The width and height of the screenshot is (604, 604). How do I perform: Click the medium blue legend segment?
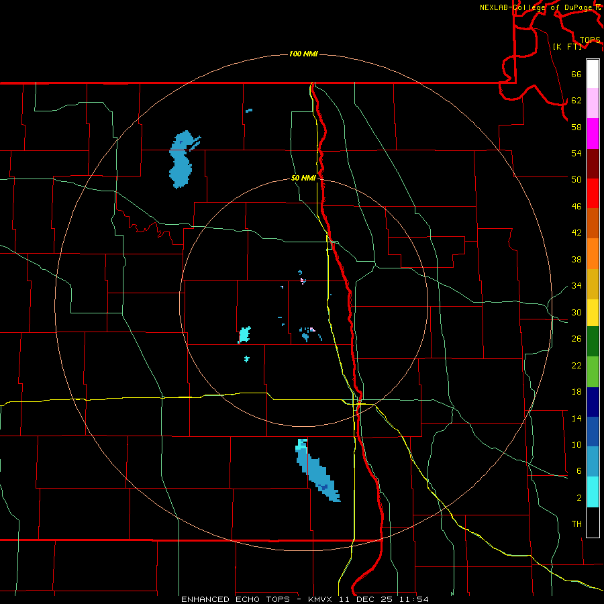point(593,432)
